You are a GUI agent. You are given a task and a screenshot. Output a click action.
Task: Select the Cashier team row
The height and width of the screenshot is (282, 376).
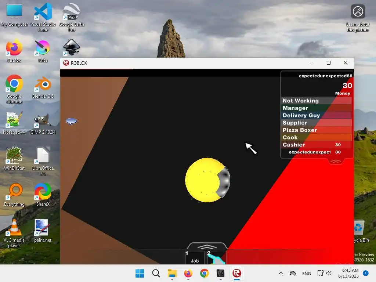pos(317,145)
